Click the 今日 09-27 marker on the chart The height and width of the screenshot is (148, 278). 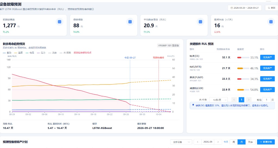click(130, 58)
